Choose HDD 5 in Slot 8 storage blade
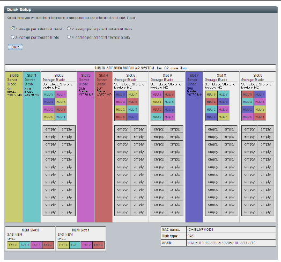The width and height of the screenshot is (281, 262). [x=224, y=102]
